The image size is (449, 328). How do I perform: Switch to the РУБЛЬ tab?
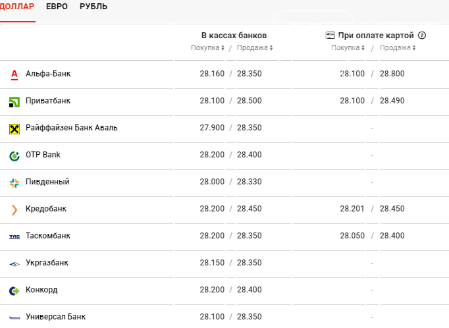pos(93,7)
